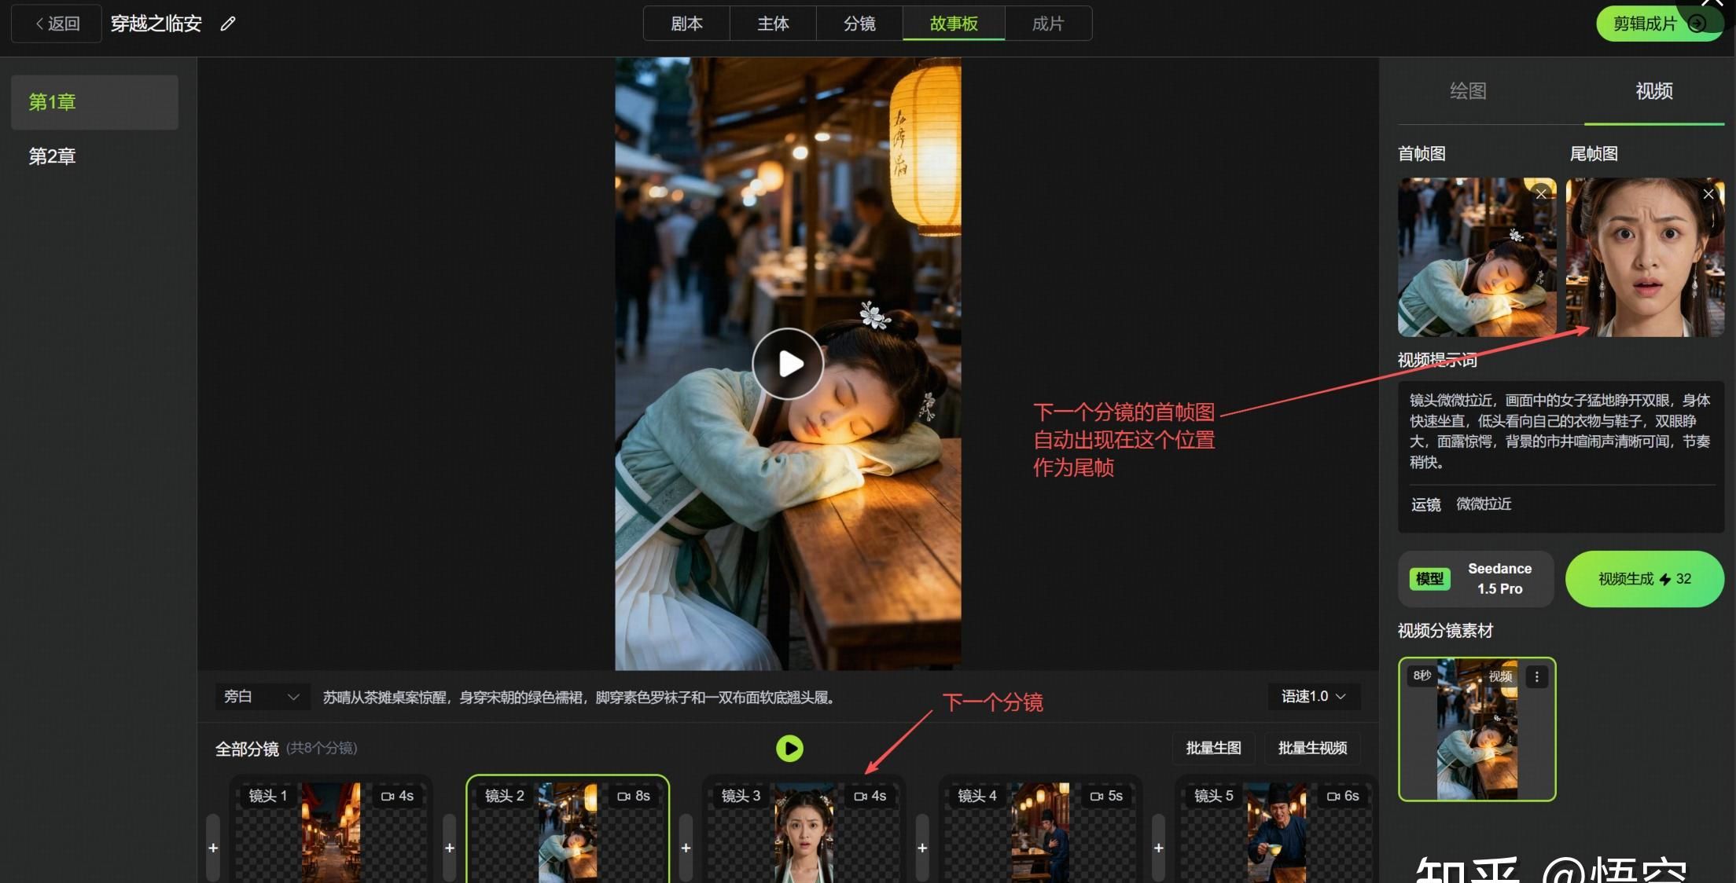Insert a shot between 镜头 2 and 镜头 3
The height and width of the screenshot is (883, 1736).
(686, 848)
